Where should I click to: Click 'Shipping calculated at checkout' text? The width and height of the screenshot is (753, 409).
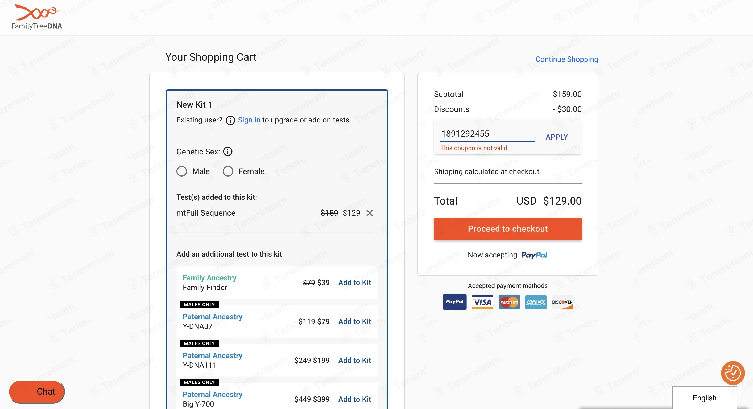point(486,172)
